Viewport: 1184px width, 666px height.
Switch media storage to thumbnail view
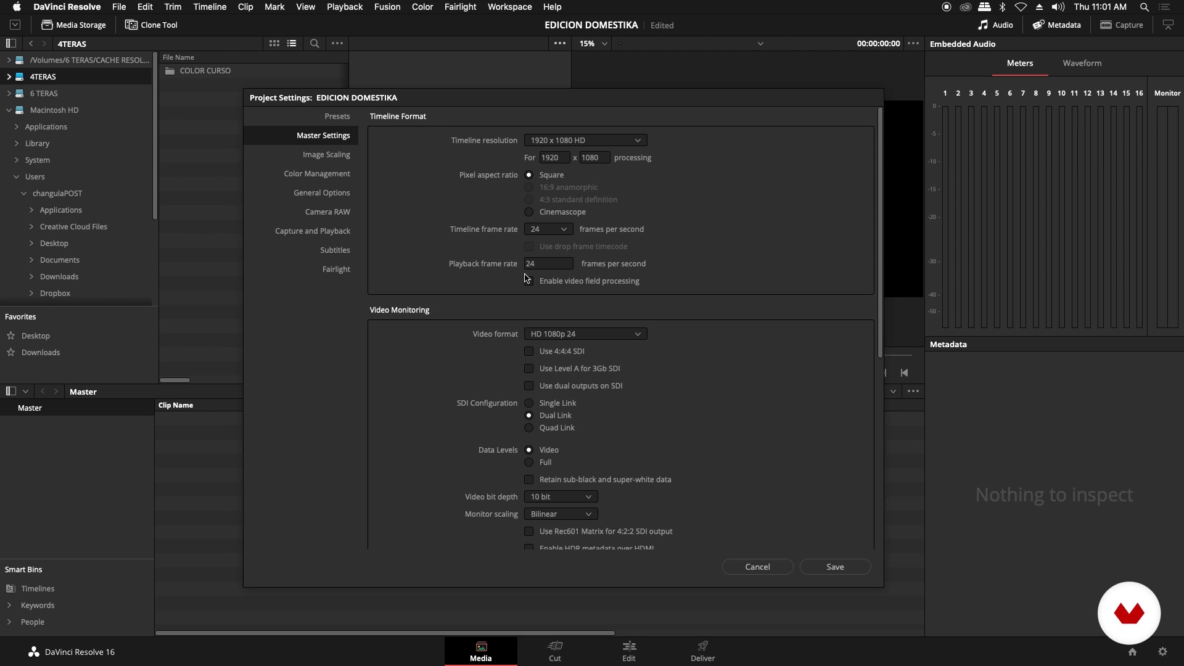[274, 43]
